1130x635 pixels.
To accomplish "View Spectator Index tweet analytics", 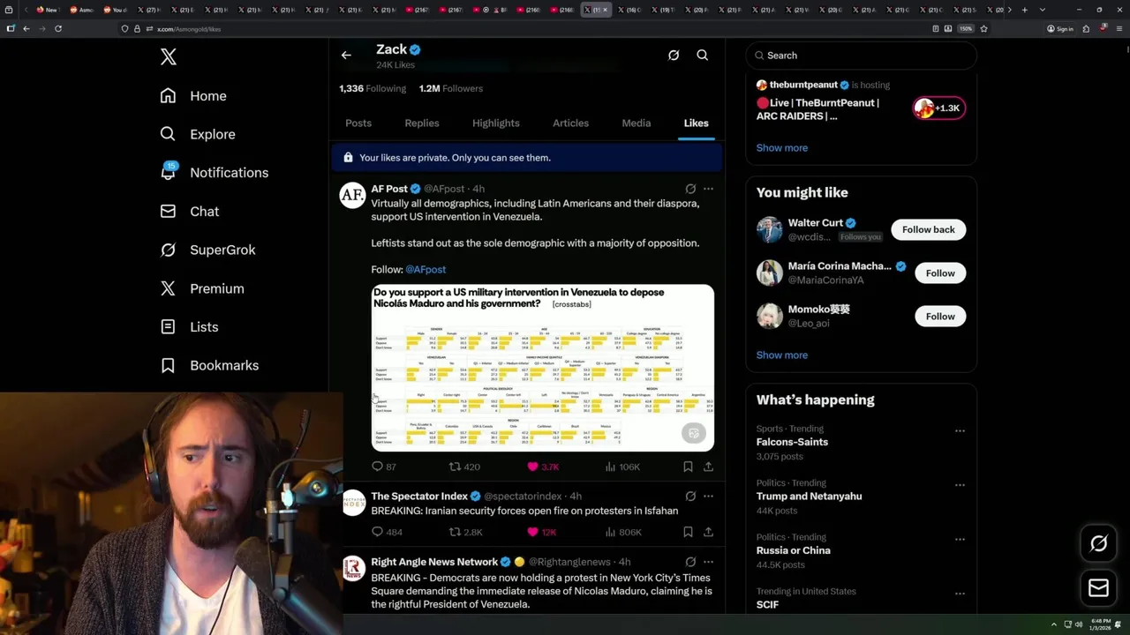I will click(x=623, y=532).
